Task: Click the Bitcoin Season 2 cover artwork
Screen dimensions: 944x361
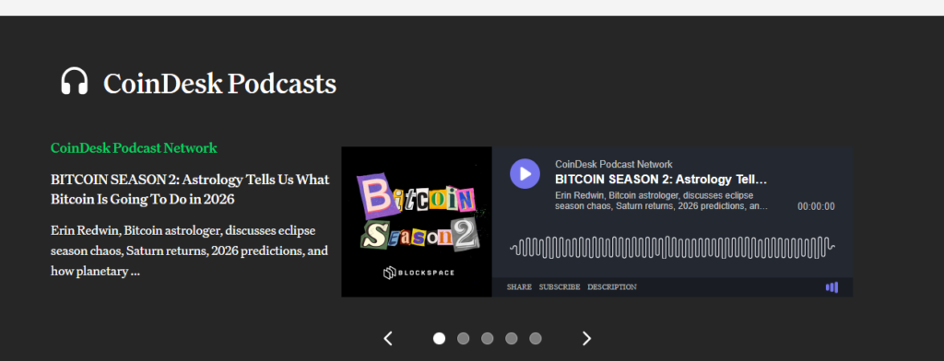Action: (x=417, y=222)
